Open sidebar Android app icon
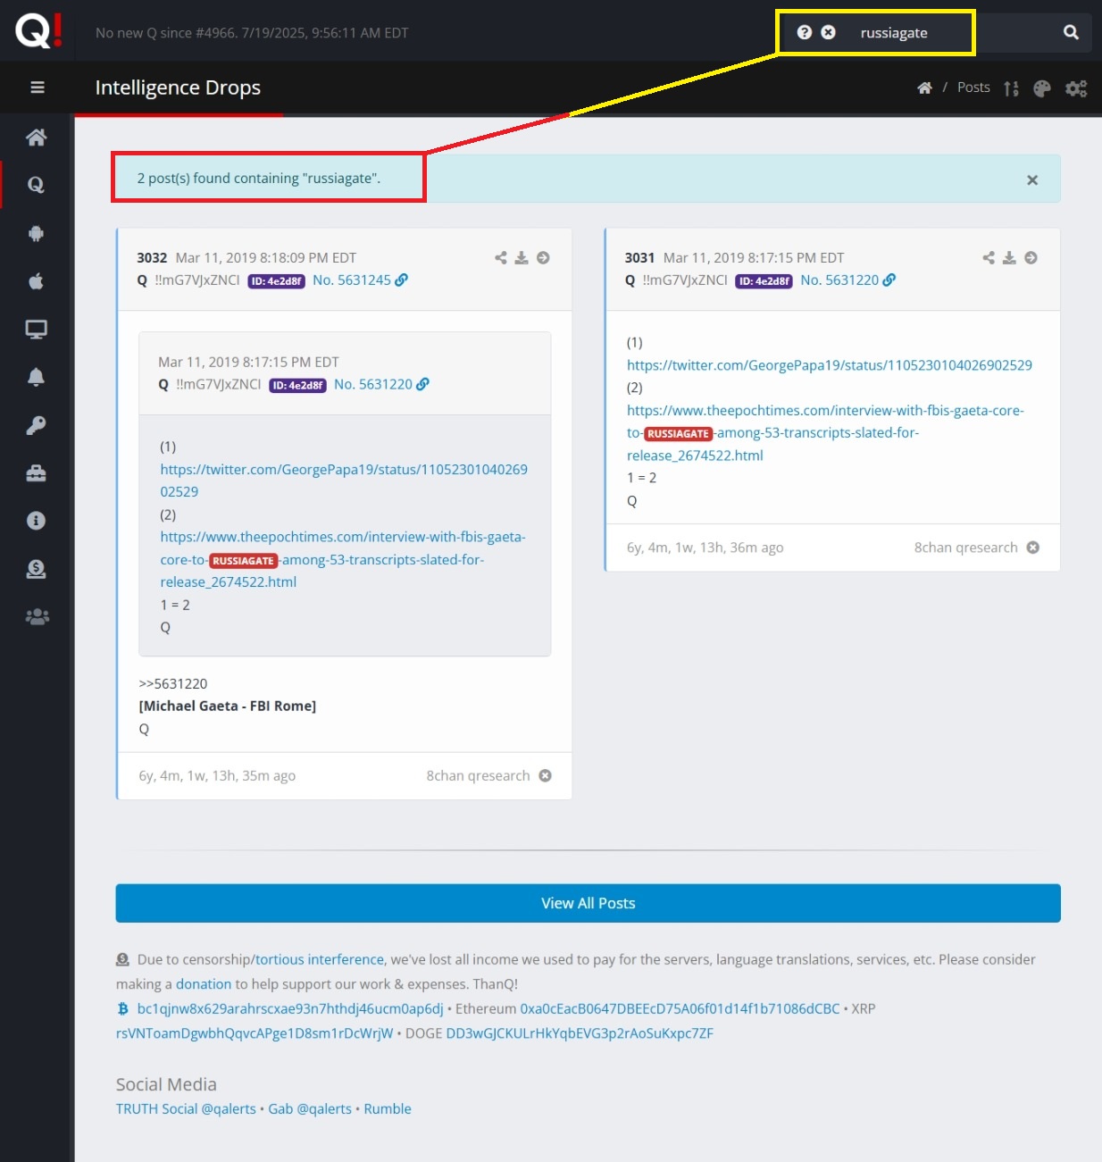Image resolution: width=1102 pixels, height=1162 pixels. (37, 233)
